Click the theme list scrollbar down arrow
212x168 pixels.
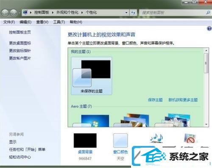(x=206, y=124)
